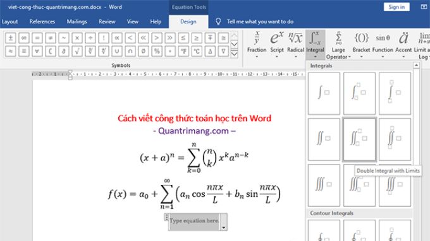
Task: Insert Double Integral with Limits
Action: pos(359,139)
